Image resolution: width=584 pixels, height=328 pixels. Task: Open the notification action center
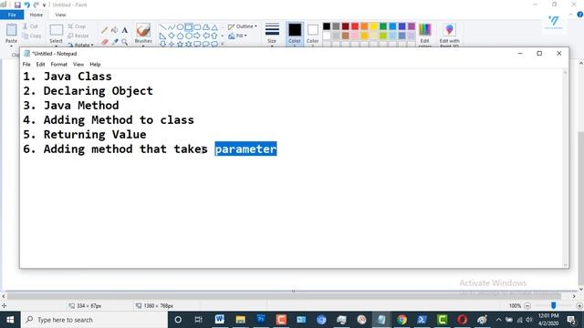pyautogui.click(x=571, y=320)
